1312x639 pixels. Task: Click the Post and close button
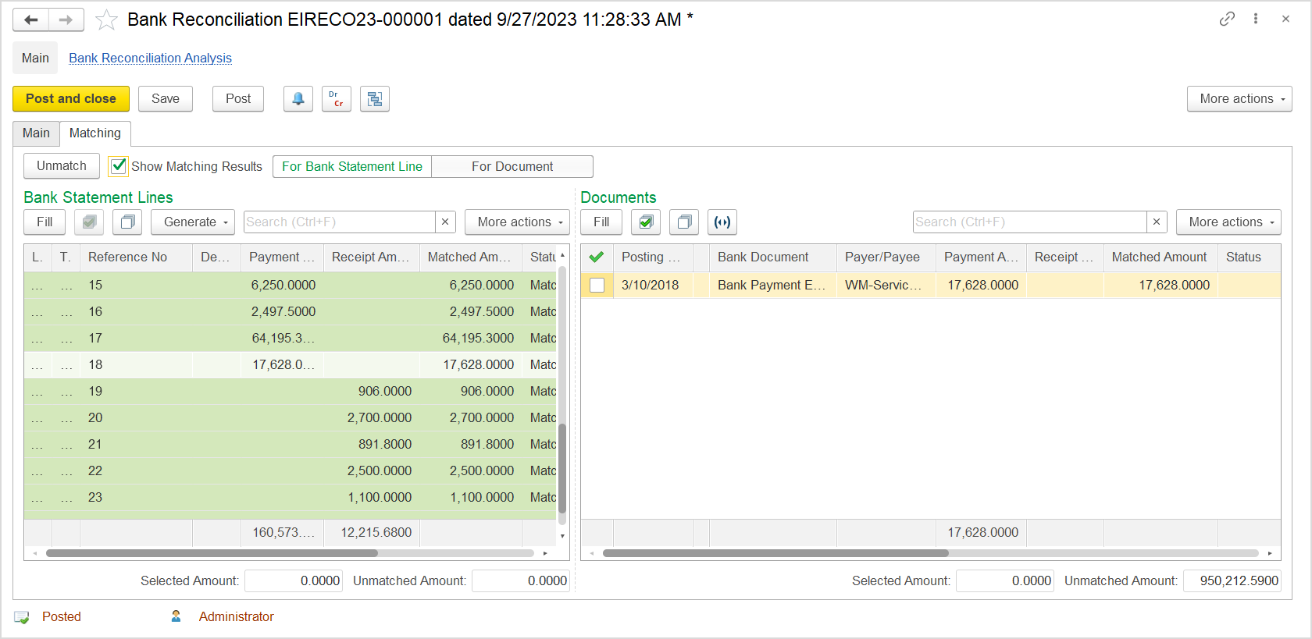pyautogui.click(x=71, y=99)
